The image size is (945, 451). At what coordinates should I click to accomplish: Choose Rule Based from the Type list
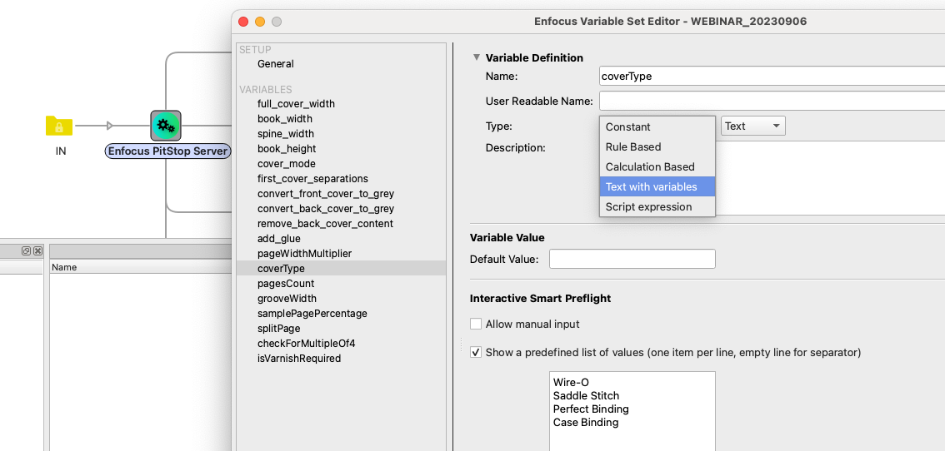(x=657, y=147)
